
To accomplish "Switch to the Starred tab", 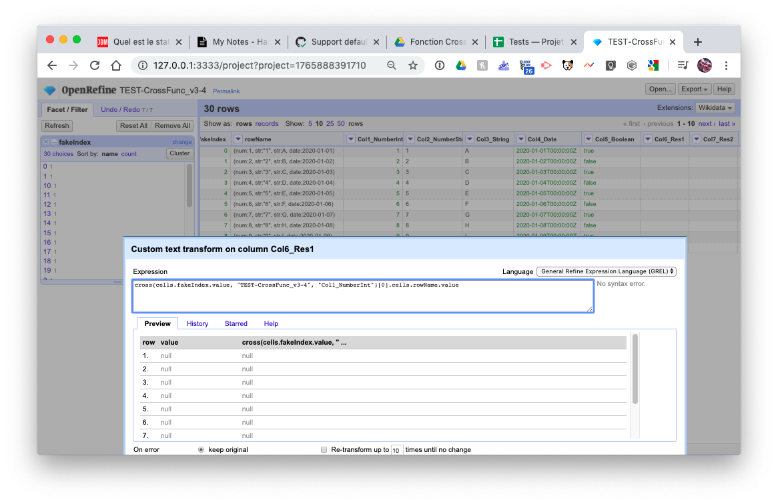I will click(236, 323).
